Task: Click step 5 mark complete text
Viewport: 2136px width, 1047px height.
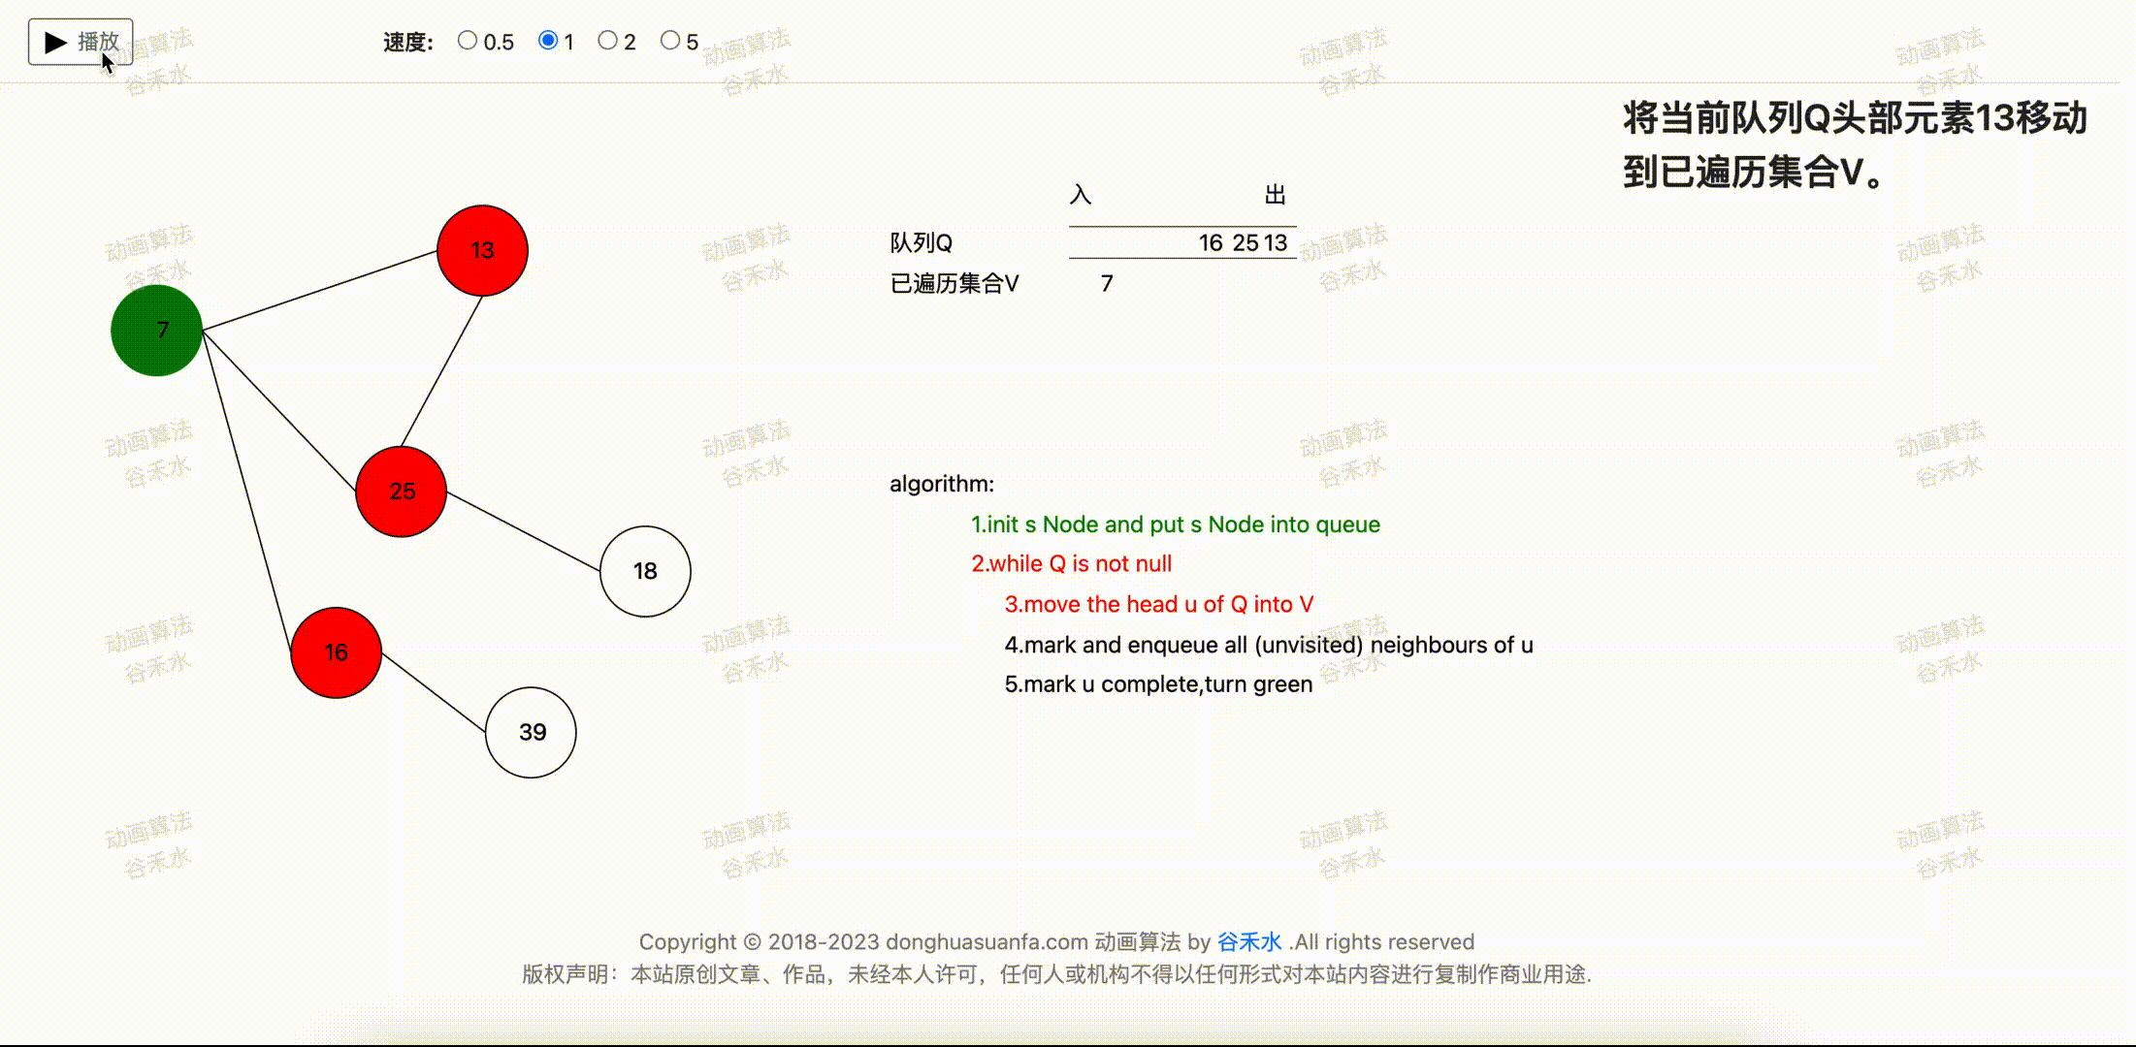Action: pyautogui.click(x=1158, y=684)
